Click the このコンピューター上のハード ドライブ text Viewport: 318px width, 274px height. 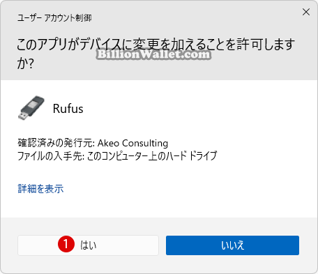pos(152,155)
